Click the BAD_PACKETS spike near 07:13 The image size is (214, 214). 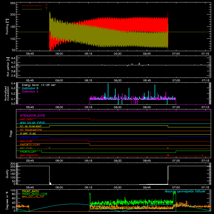pyautogui.click(x=202, y=155)
